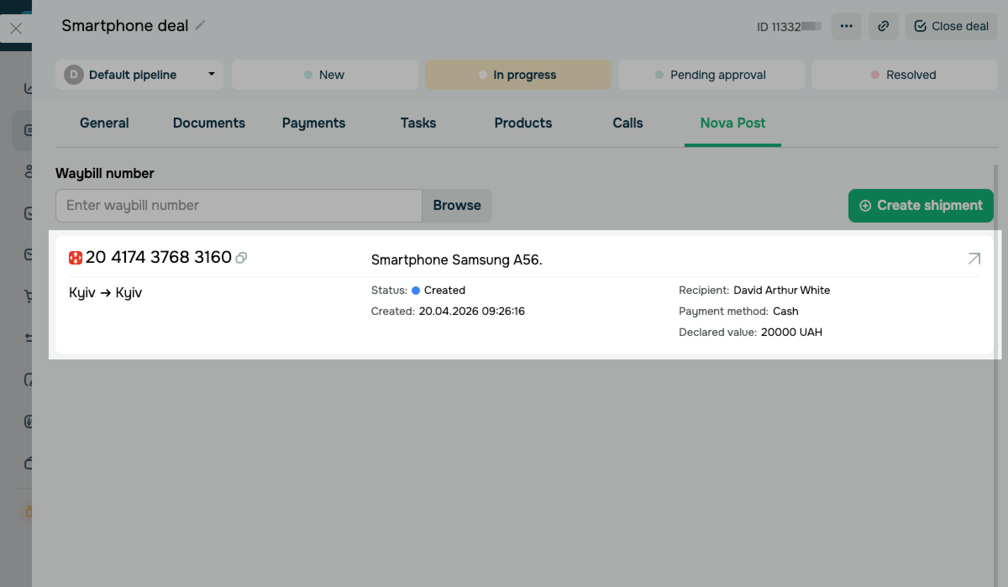Viewport: 1008px width, 587px height.
Task: Open shipment details via arrow icon
Action: pos(974,259)
